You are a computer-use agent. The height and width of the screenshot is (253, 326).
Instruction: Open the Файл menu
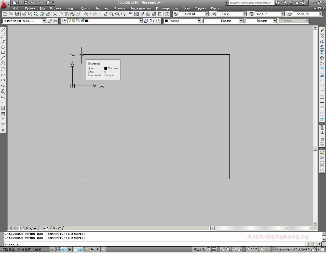[x=17, y=8]
